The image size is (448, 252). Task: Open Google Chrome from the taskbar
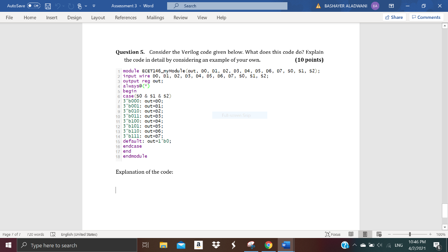tap(268, 245)
